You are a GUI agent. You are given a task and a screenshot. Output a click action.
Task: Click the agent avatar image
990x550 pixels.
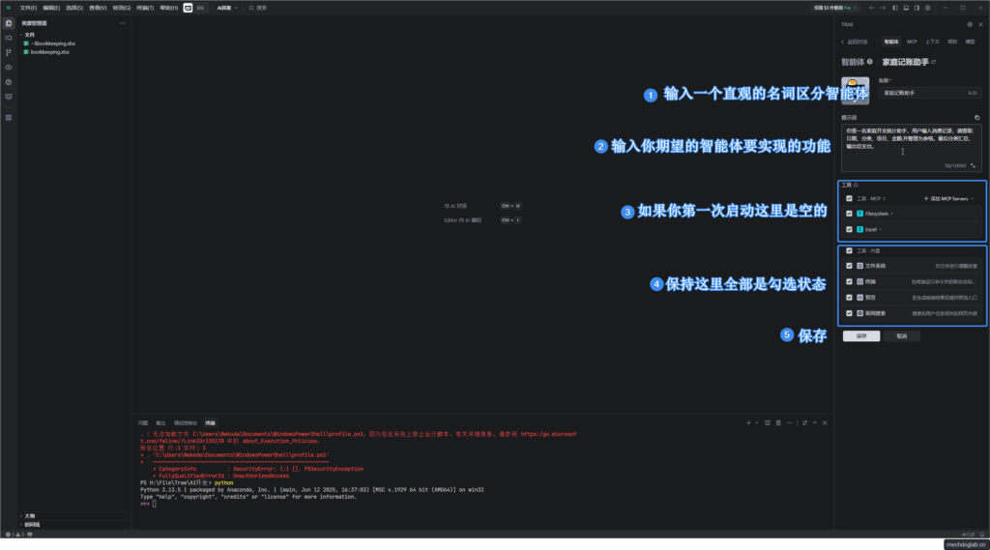(855, 90)
